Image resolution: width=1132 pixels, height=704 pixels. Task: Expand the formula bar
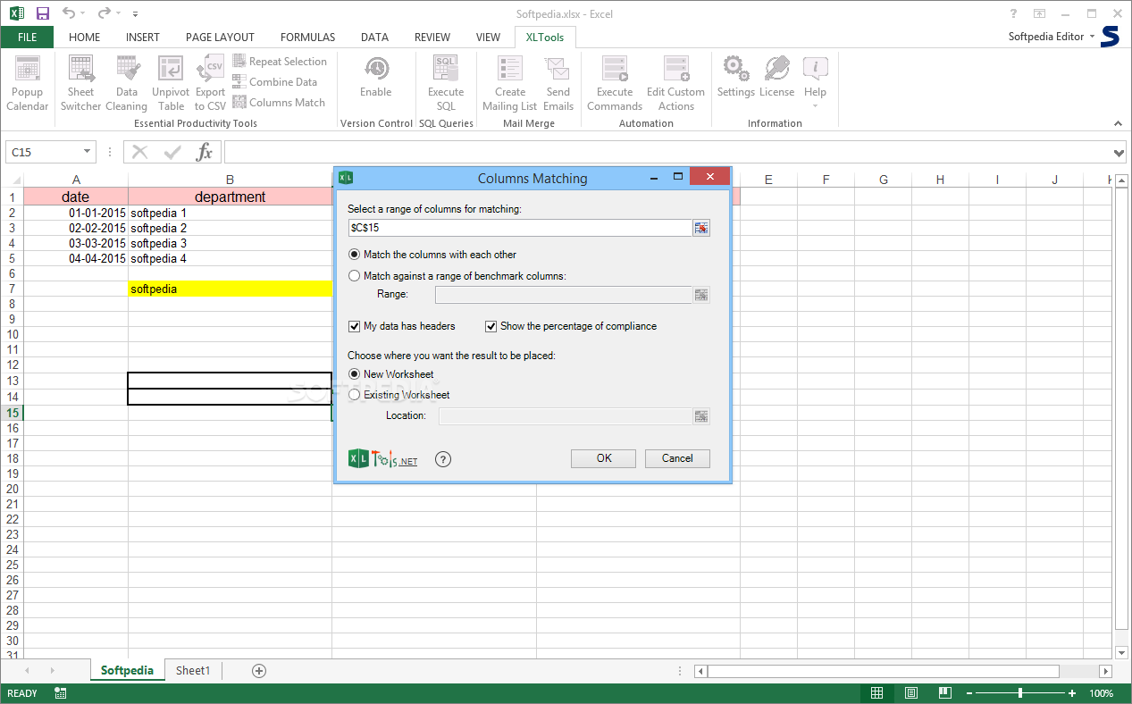click(1120, 153)
